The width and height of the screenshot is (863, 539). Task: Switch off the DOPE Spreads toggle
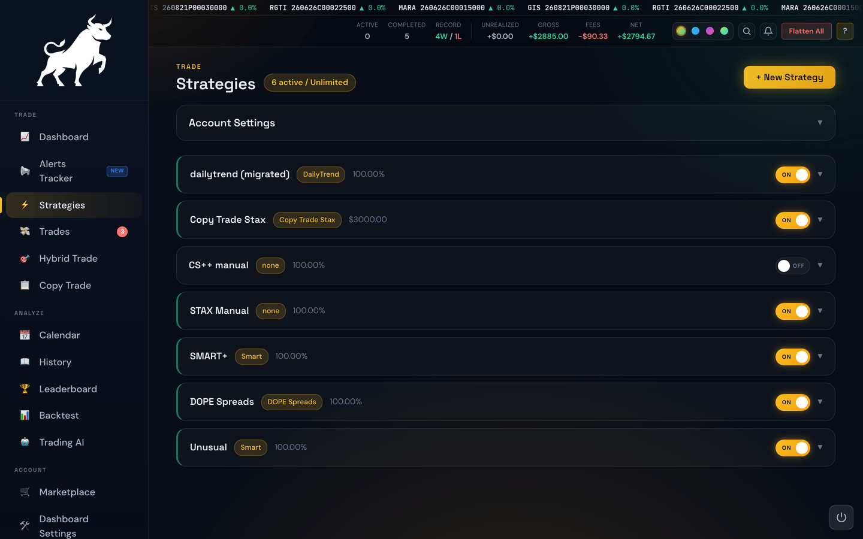click(793, 402)
